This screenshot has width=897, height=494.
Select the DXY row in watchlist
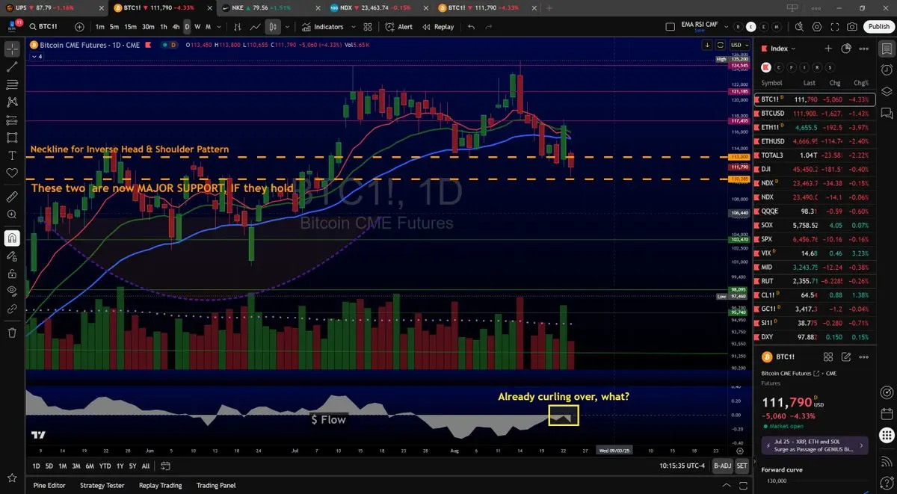coord(814,337)
